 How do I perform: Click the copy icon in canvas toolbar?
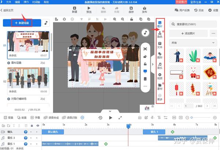click(x=141, y=19)
